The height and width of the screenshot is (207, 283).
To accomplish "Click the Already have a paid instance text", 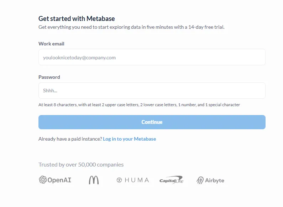I will click(70, 139).
